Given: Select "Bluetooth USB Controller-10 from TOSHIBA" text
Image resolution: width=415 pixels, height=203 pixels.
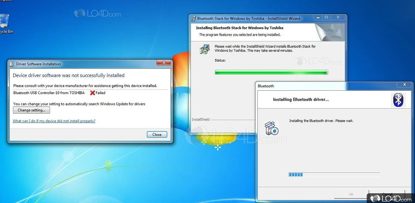Looking at the screenshot, I should tap(49, 93).
